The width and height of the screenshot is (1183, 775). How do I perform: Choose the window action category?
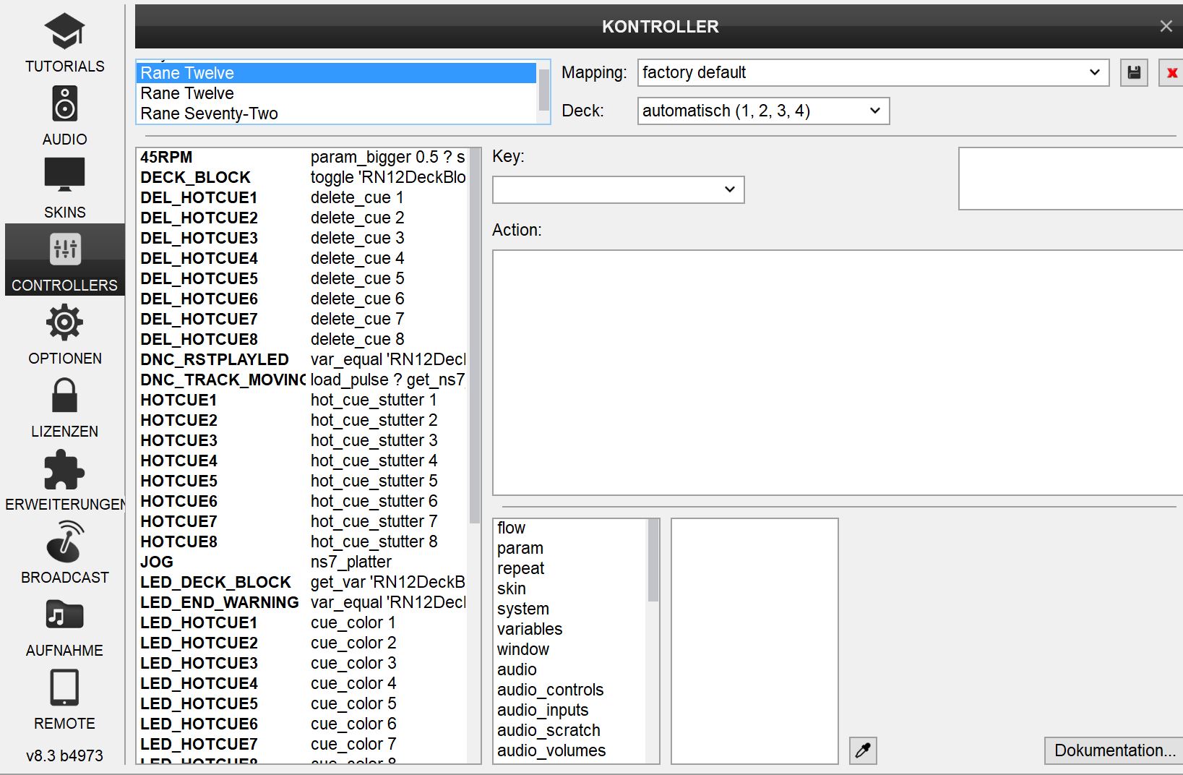click(570, 649)
